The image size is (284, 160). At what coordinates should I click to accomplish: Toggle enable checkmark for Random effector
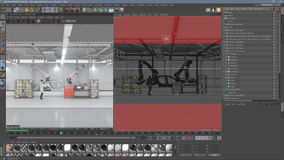278,54
